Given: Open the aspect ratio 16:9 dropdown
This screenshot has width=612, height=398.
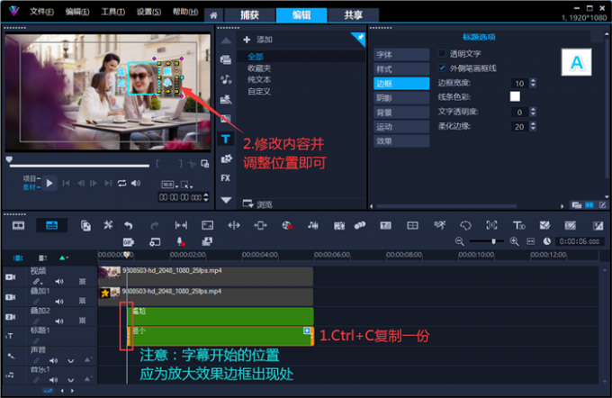Looking at the screenshot, I should click(170, 185).
